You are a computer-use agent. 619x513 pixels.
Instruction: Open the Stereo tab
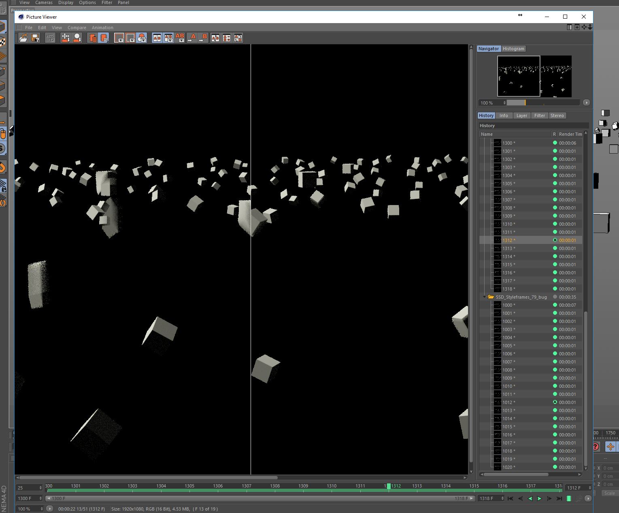pyautogui.click(x=557, y=115)
